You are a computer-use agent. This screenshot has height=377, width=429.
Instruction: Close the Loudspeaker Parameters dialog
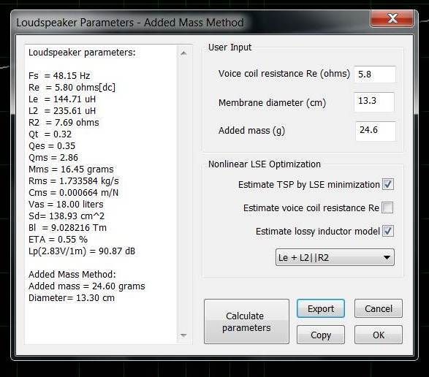tap(392, 18)
